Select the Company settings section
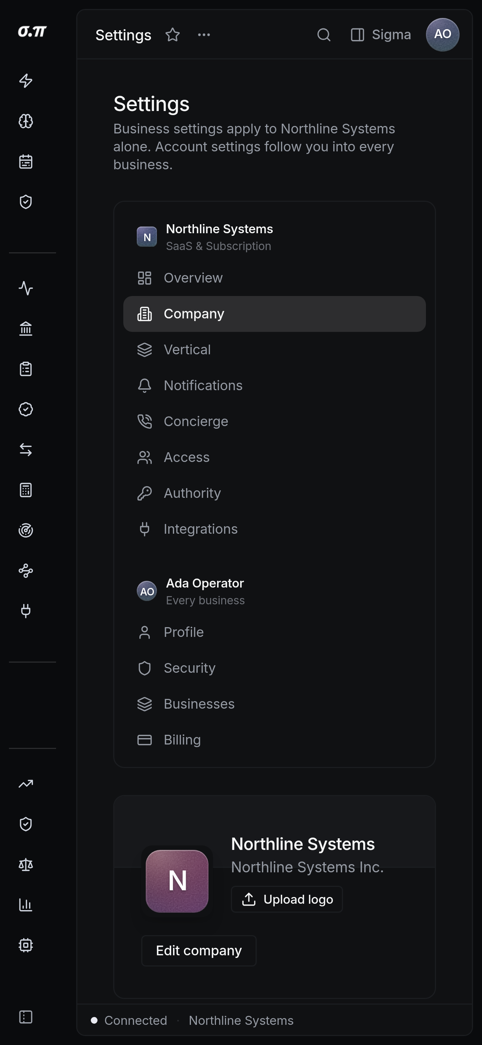This screenshot has width=482, height=1045. [x=274, y=314]
